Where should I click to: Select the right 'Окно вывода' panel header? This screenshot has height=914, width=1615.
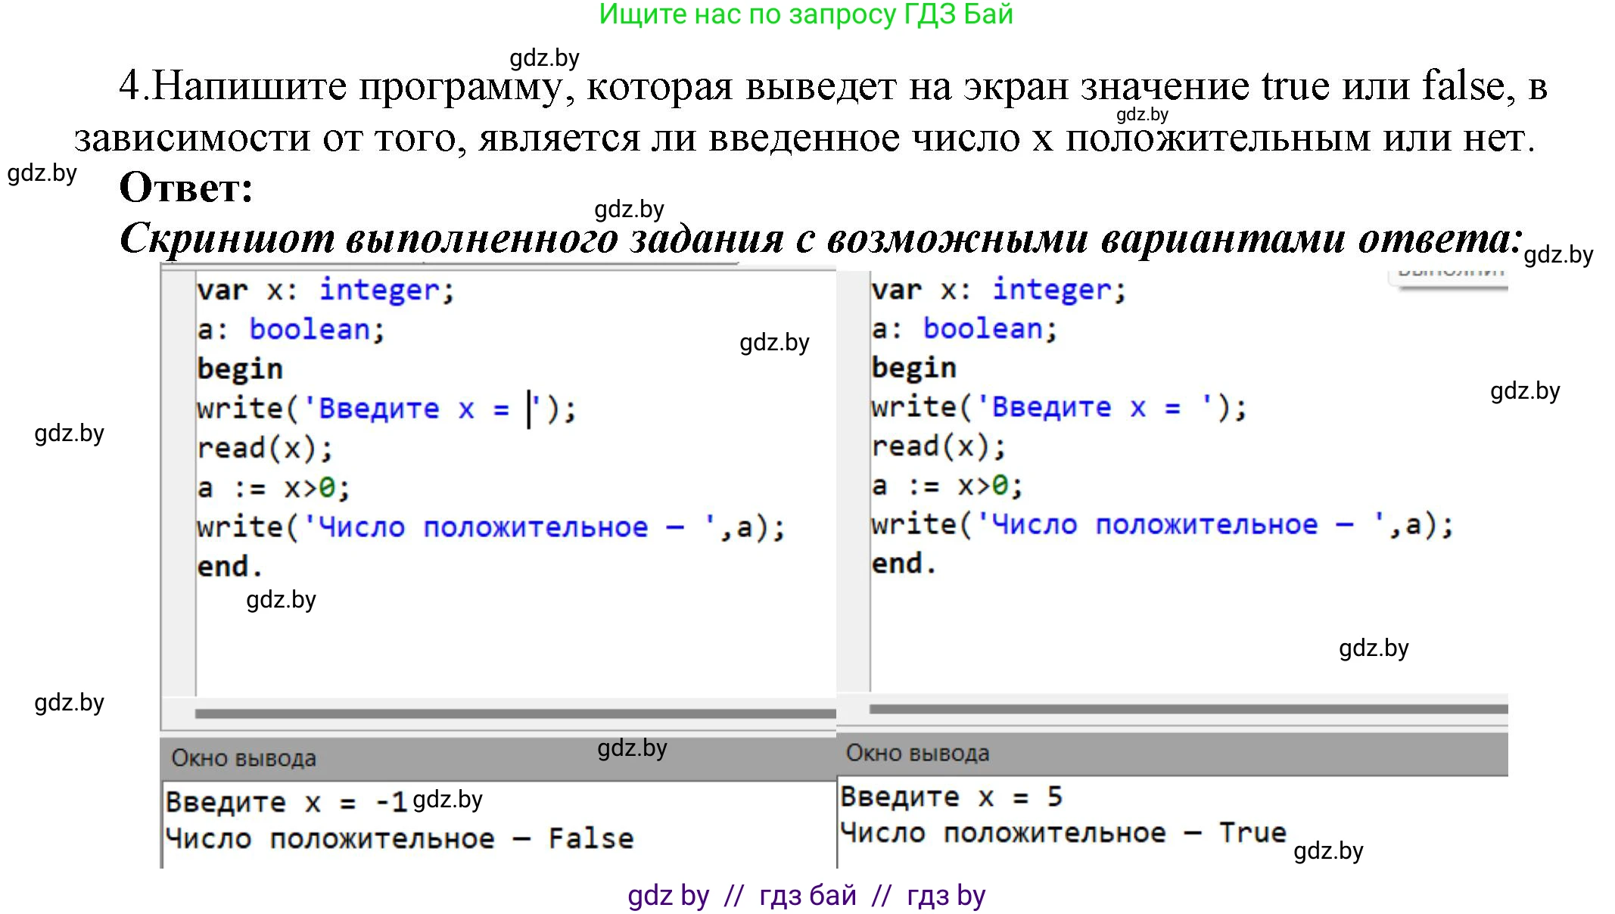click(917, 753)
